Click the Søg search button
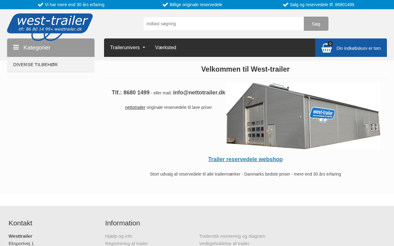The width and height of the screenshot is (394, 246). click(x=316, y=24)
